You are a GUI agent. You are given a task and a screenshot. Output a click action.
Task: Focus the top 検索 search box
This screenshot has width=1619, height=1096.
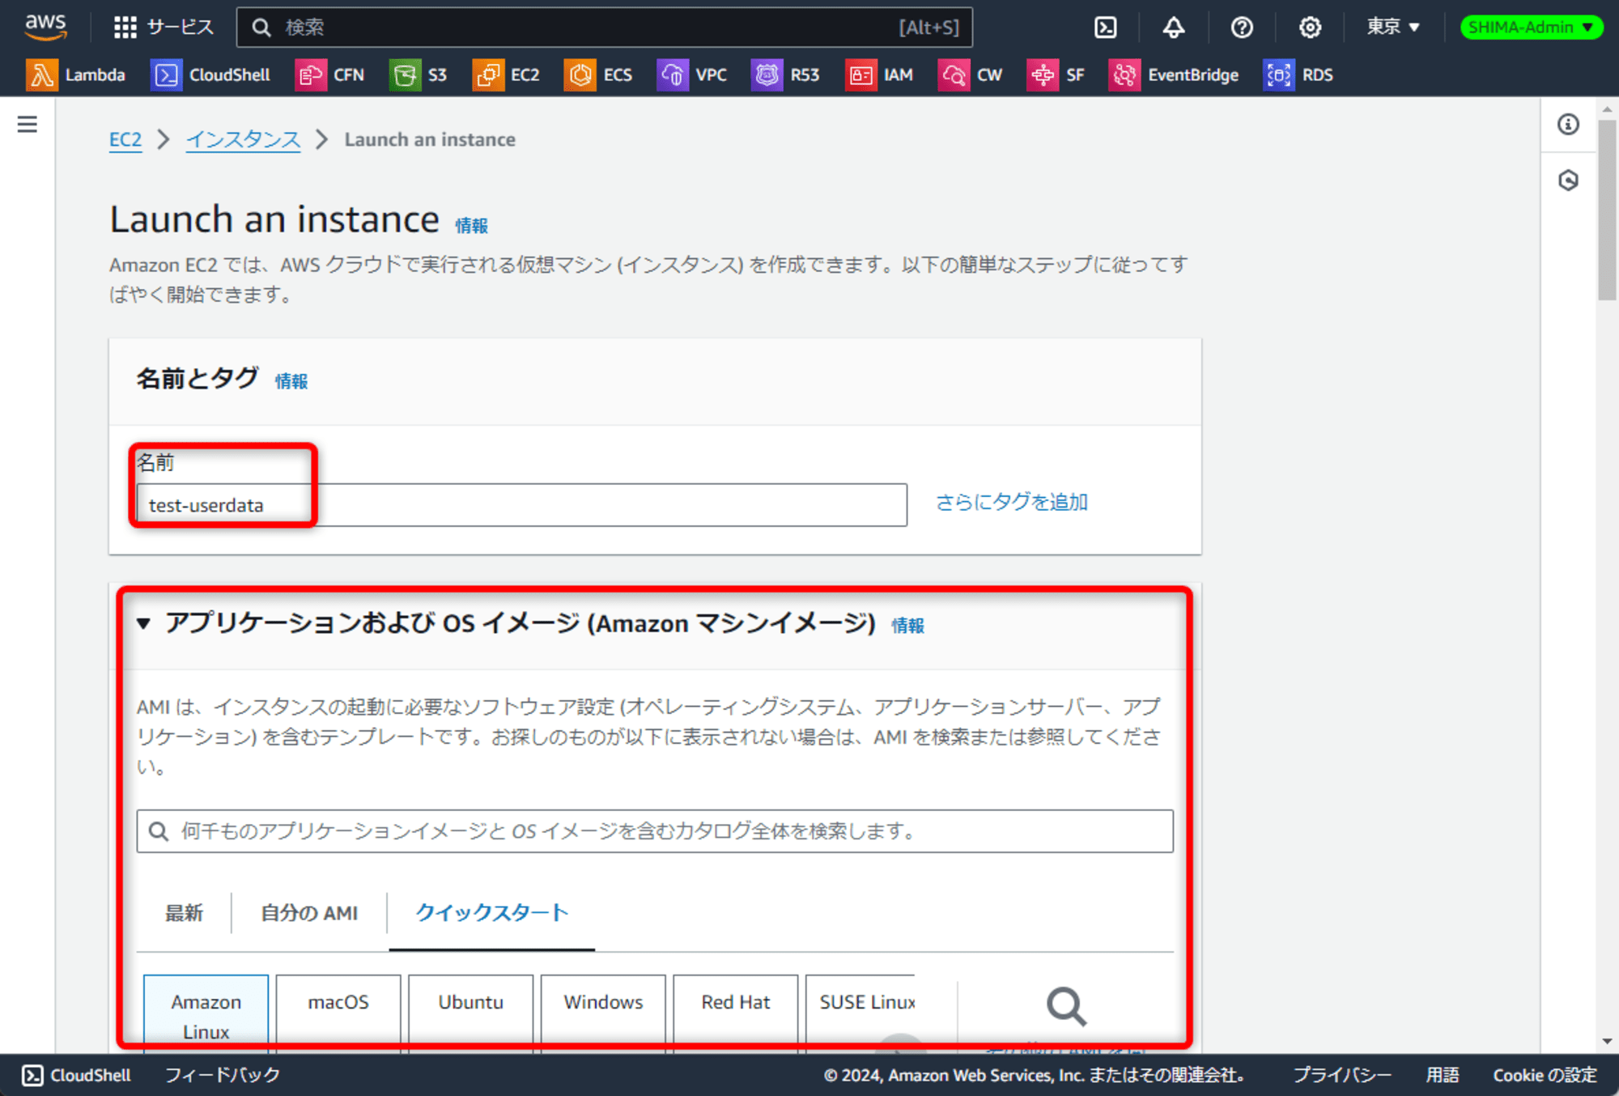pyautogui.click(x=604, y=28)
